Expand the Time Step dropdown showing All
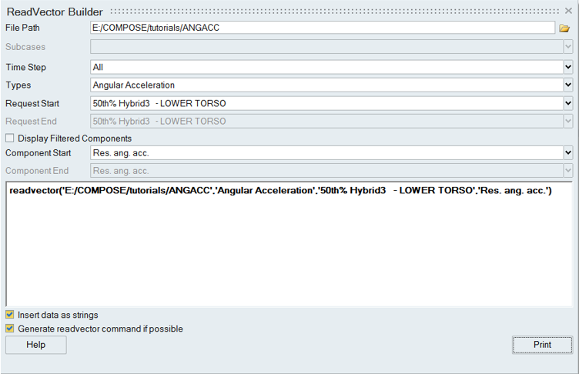This screenshot has height=374, width=579. (x=331, y=68)
